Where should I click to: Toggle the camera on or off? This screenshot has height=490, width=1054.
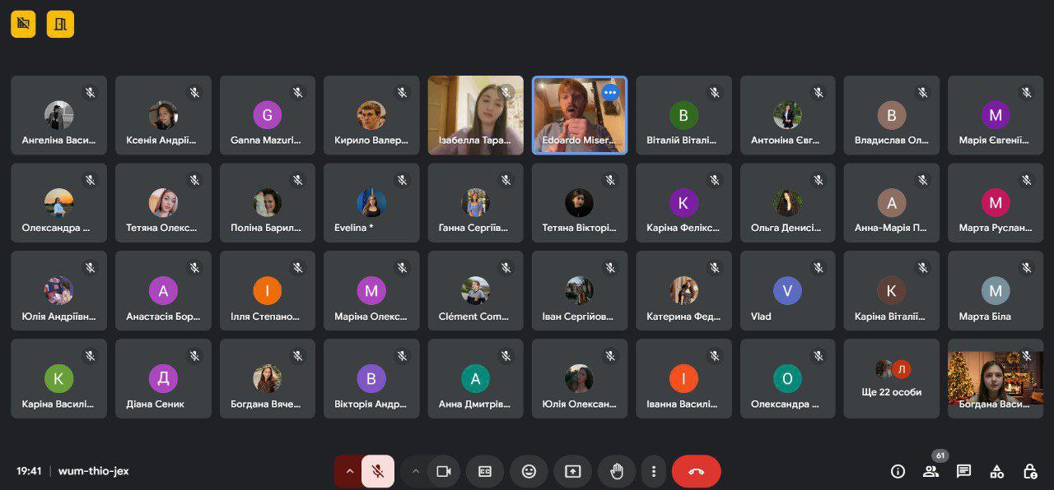tap(444, 471)
